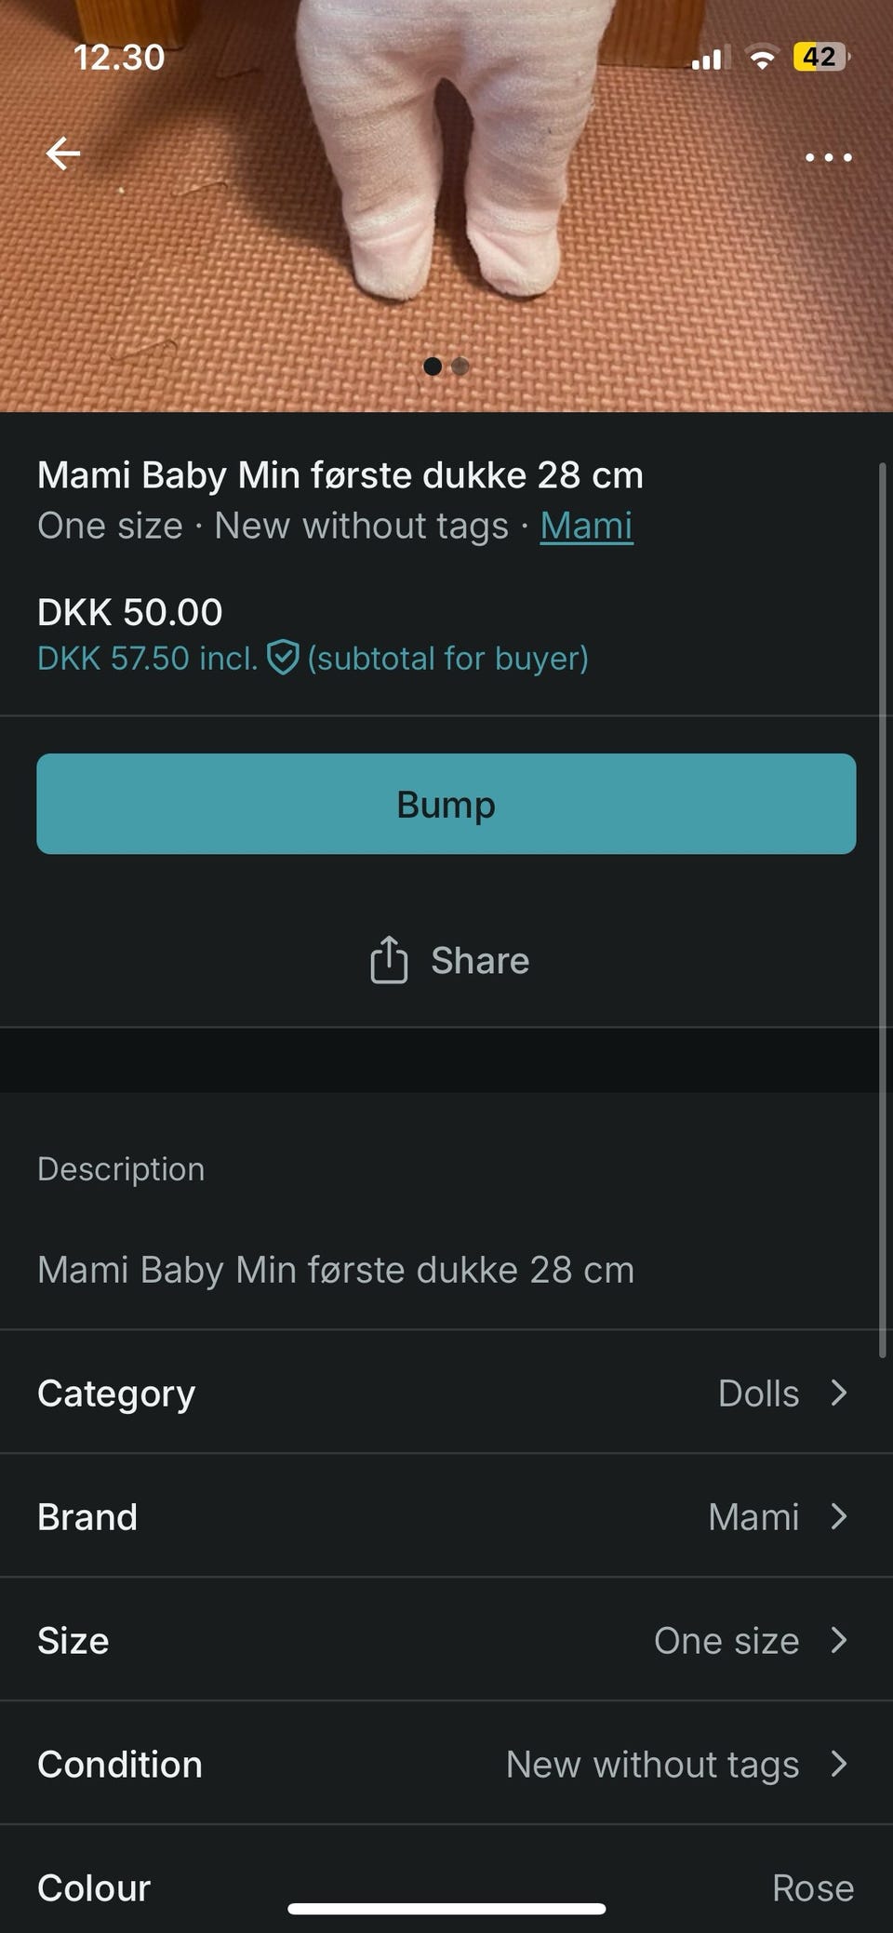Expand the Size chevron next to One size

pyautogui.click(x=838, y=1640)
